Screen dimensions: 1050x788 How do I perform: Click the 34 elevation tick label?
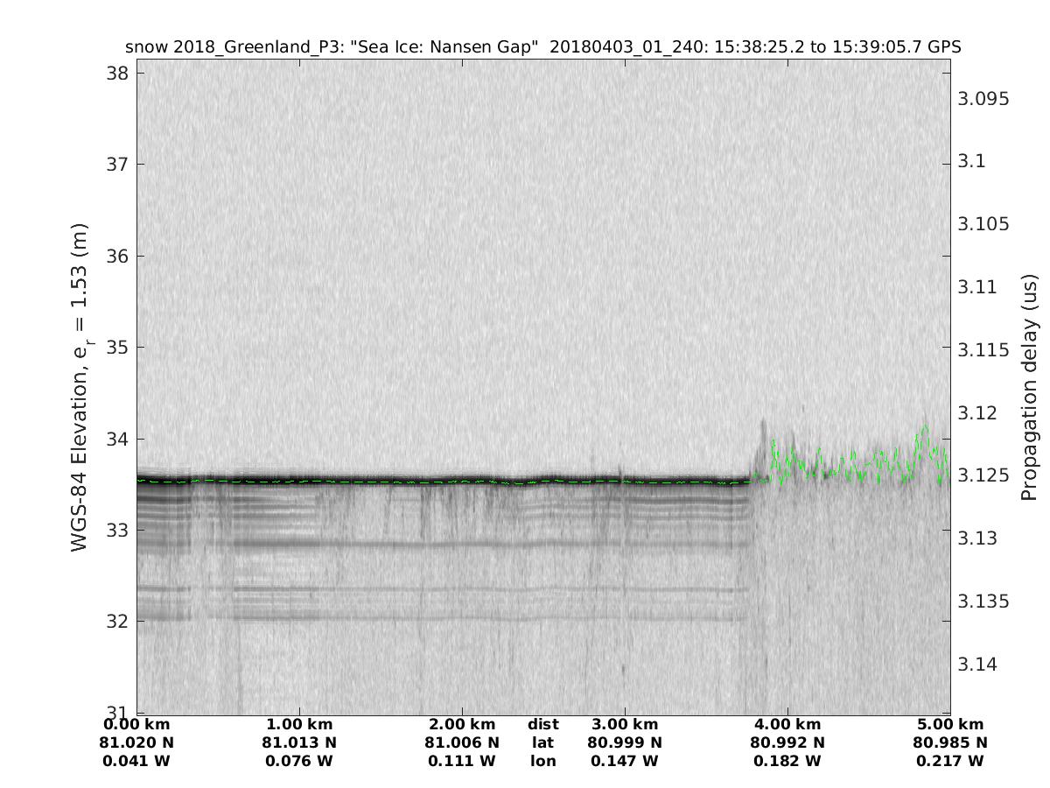[115, 439]
